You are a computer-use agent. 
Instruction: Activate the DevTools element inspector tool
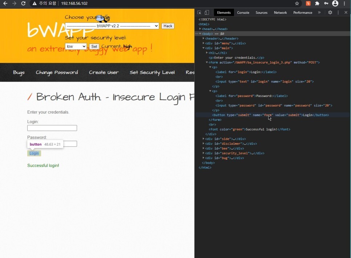pyautogui.click(x=199, y=13)
